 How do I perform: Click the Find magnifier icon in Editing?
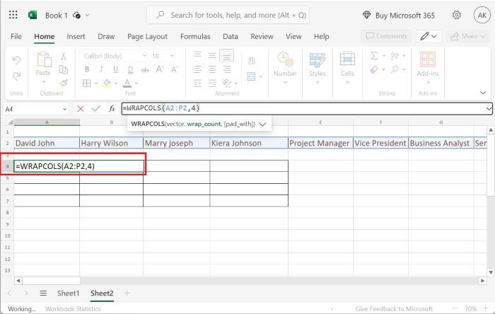[x=395, y=69]
